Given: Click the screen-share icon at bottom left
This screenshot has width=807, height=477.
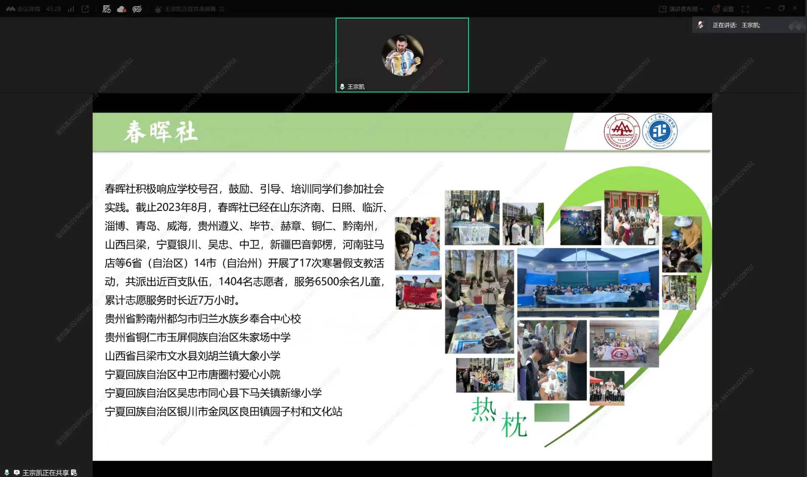Looking at the screenshot, I should click(17, 472).
